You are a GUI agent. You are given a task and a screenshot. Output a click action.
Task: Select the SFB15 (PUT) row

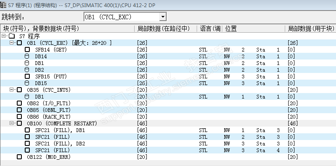click(168, 76)
